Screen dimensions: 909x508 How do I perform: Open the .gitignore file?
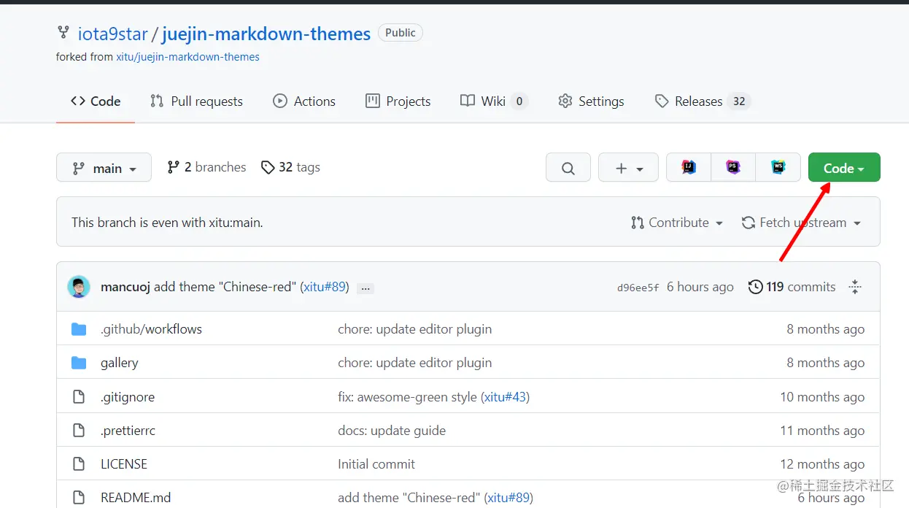128,397
